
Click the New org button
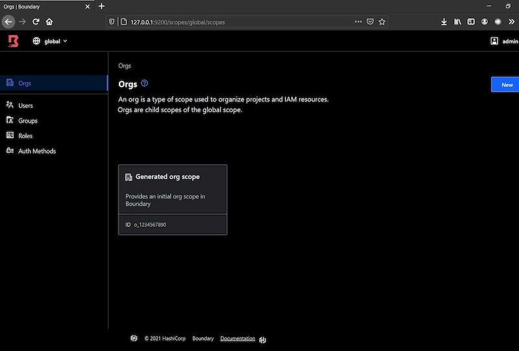pos(505,85)
